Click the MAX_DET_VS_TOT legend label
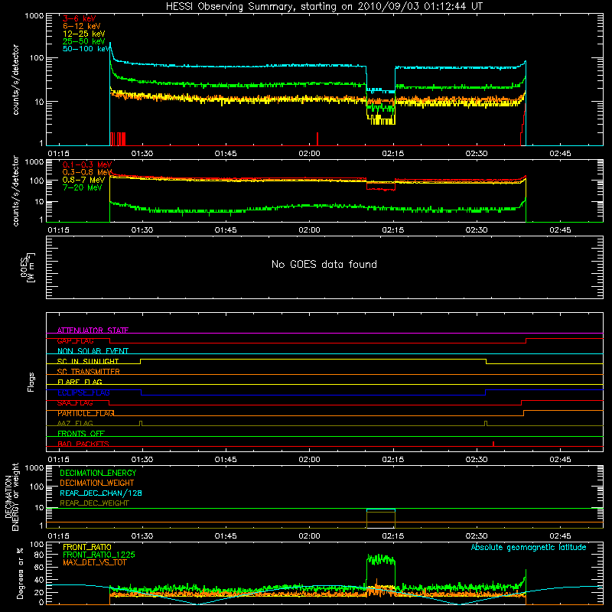Screen dimensions: 612x612 tap(94, 562)
